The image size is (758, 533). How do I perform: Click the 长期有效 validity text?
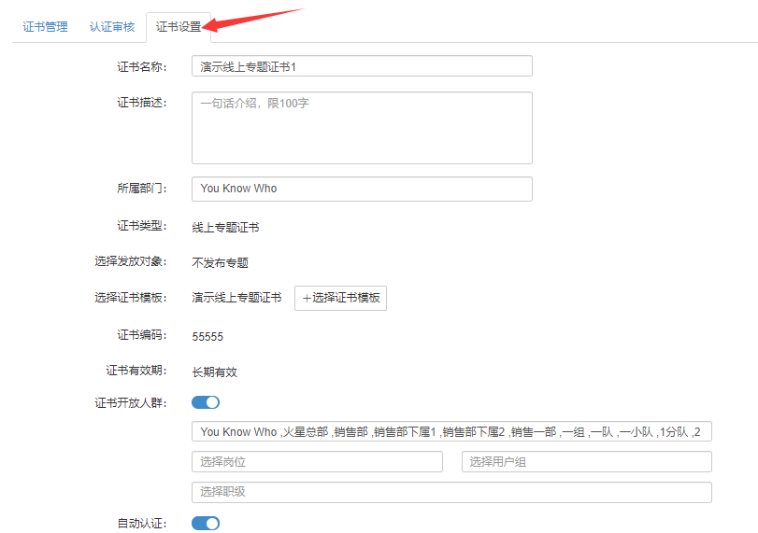pos(214,372)
